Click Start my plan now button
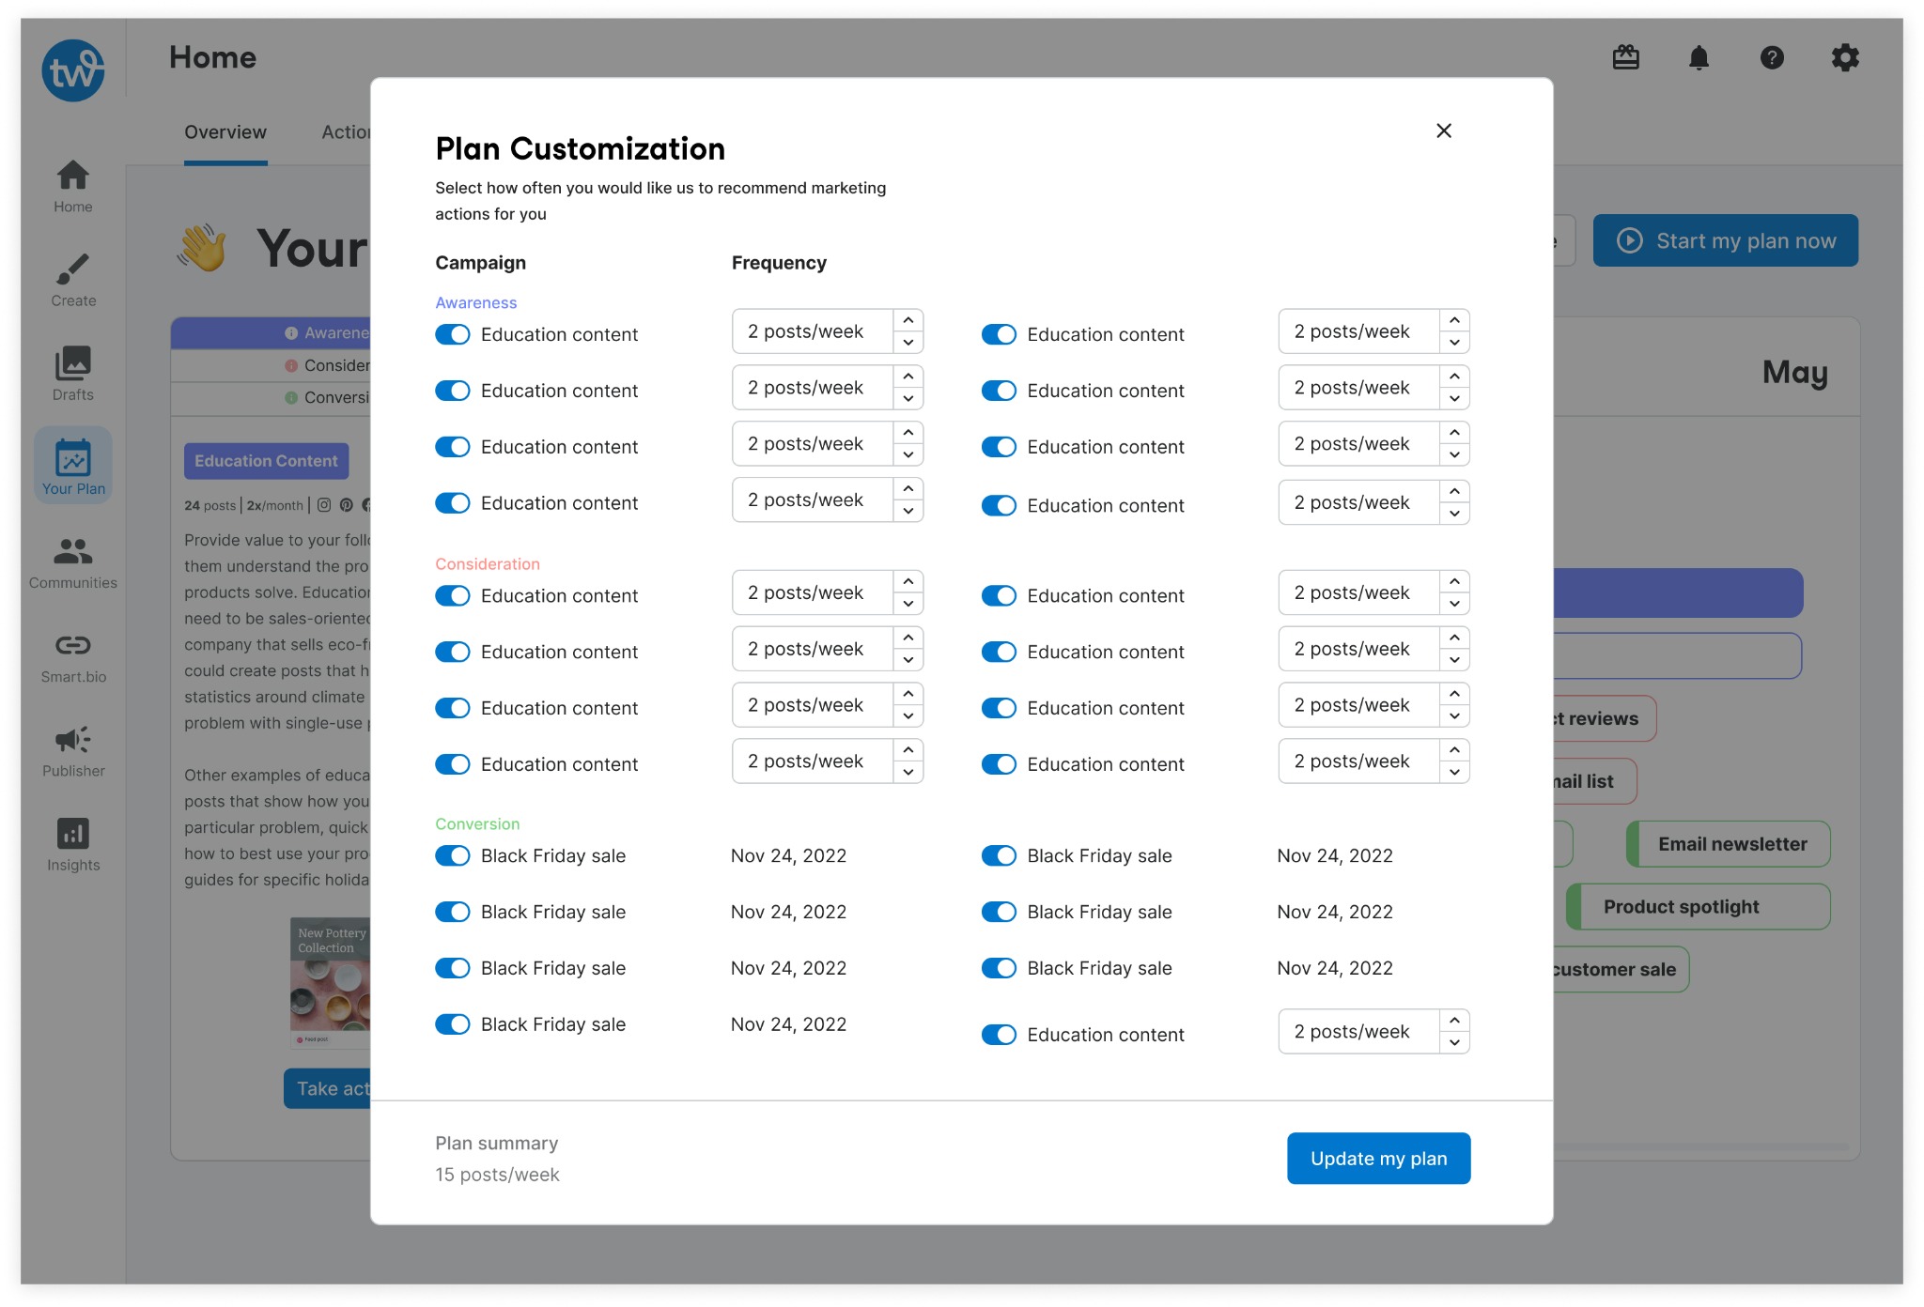 coord(1726,240)
